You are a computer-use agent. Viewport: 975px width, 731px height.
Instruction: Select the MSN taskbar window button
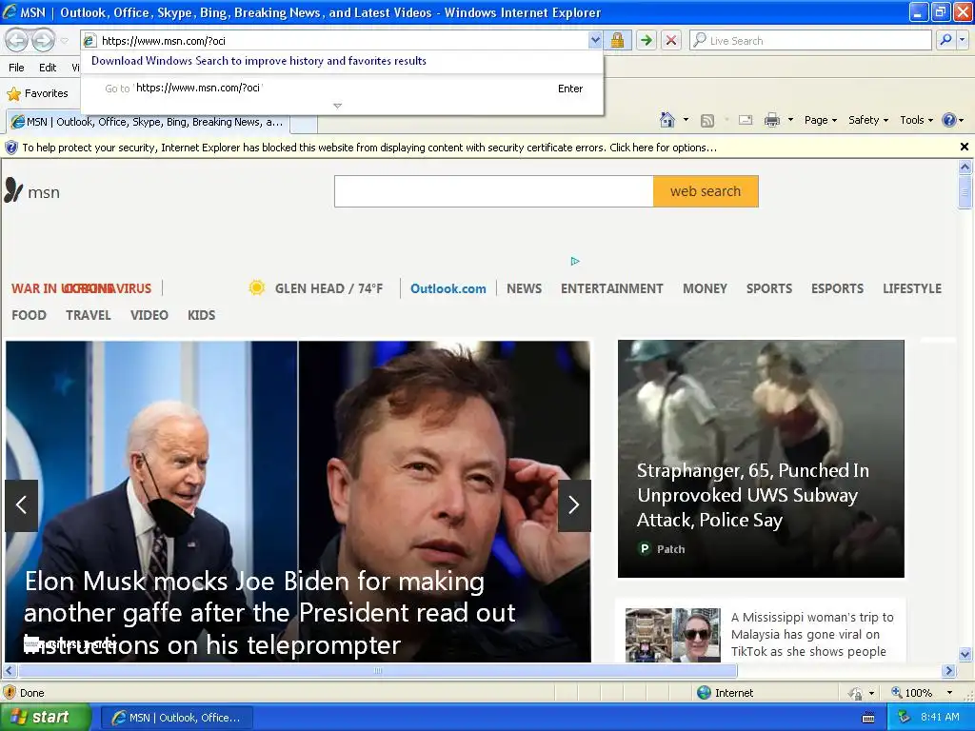(176, 718)
